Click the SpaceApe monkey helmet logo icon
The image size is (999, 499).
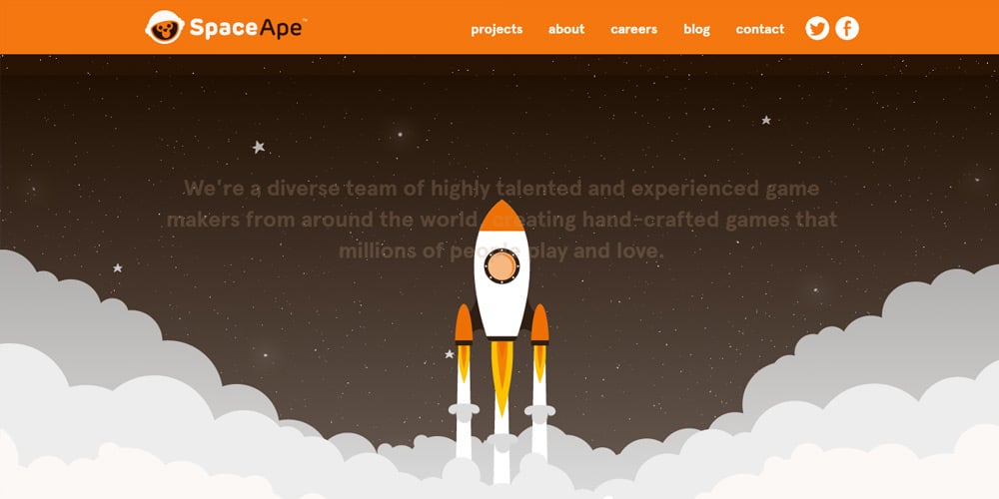point(165,27)
